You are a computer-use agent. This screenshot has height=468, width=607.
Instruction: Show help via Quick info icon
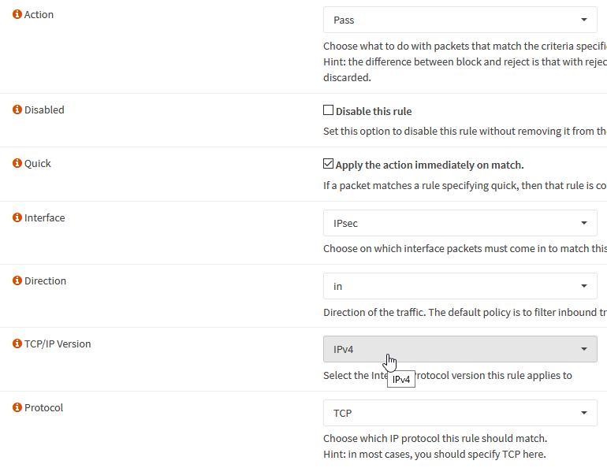17,164
